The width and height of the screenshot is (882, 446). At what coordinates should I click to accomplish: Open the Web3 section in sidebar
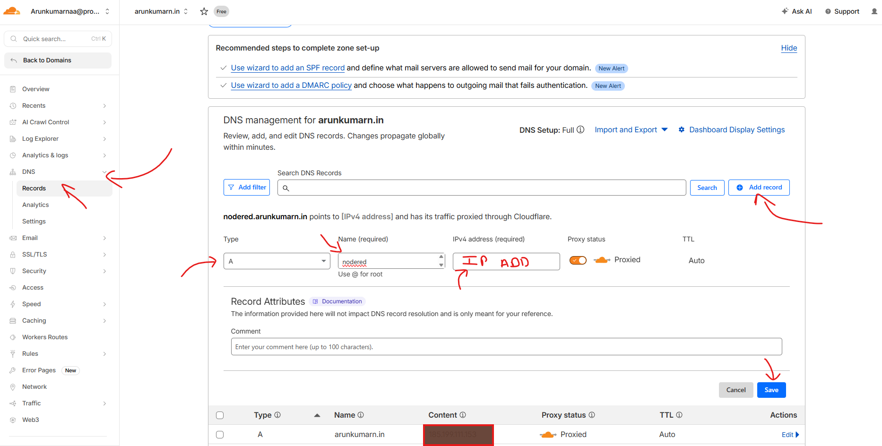(31, 420)
